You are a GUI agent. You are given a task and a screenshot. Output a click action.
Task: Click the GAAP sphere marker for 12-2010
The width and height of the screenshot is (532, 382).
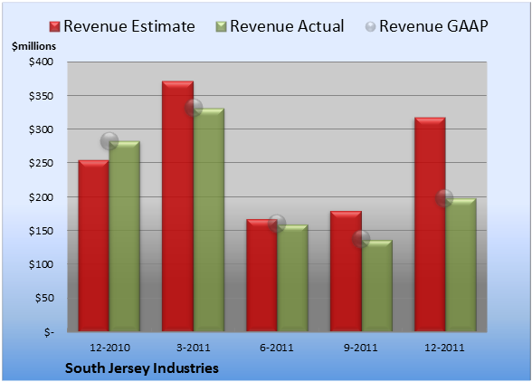click(109, 141)
